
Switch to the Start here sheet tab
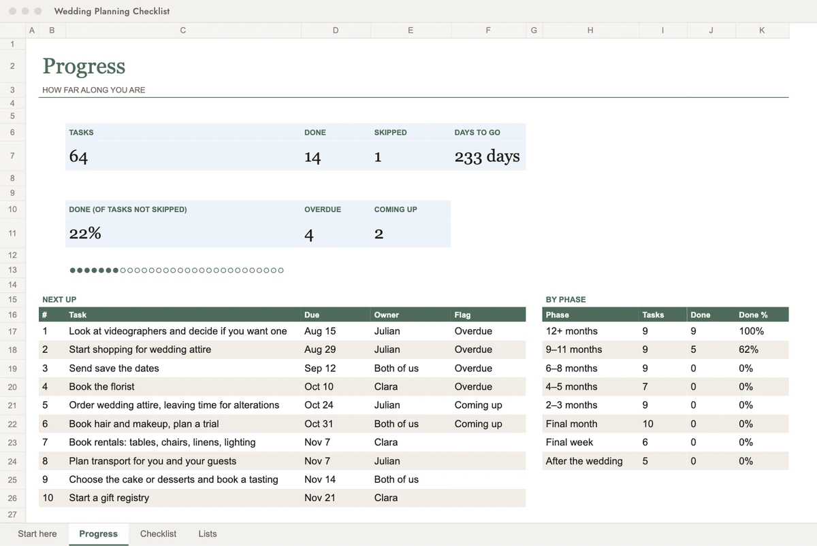click(x=37, y=534)
